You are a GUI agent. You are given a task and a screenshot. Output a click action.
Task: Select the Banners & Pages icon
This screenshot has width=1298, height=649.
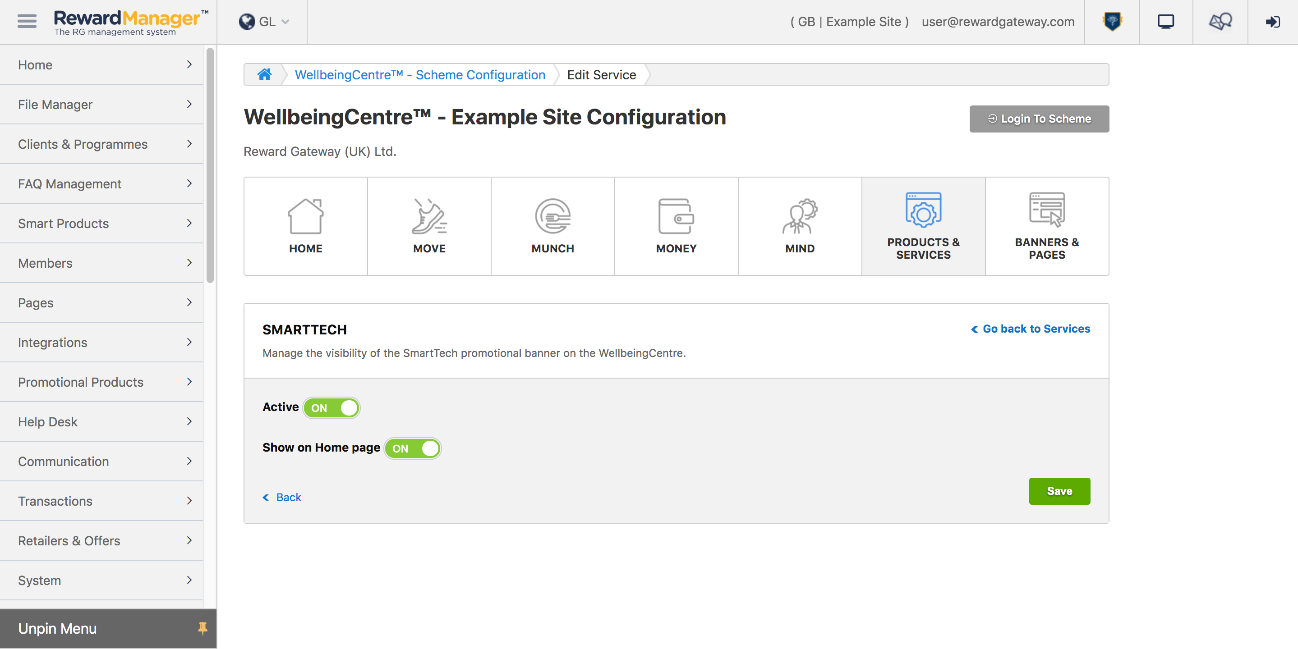[1046, 210]
